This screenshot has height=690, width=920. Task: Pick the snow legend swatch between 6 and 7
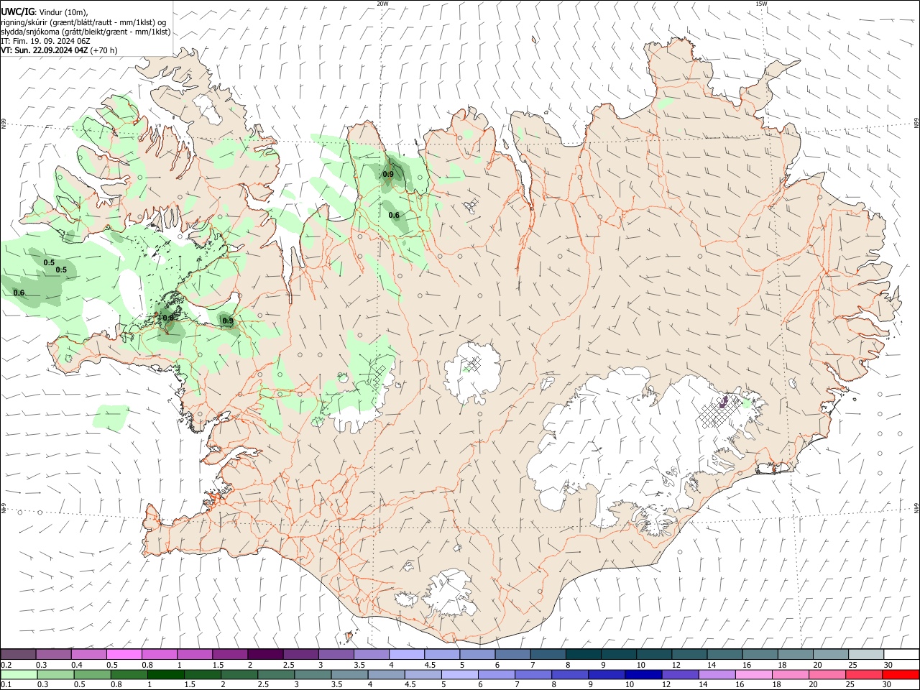click(x=512, y=655)
